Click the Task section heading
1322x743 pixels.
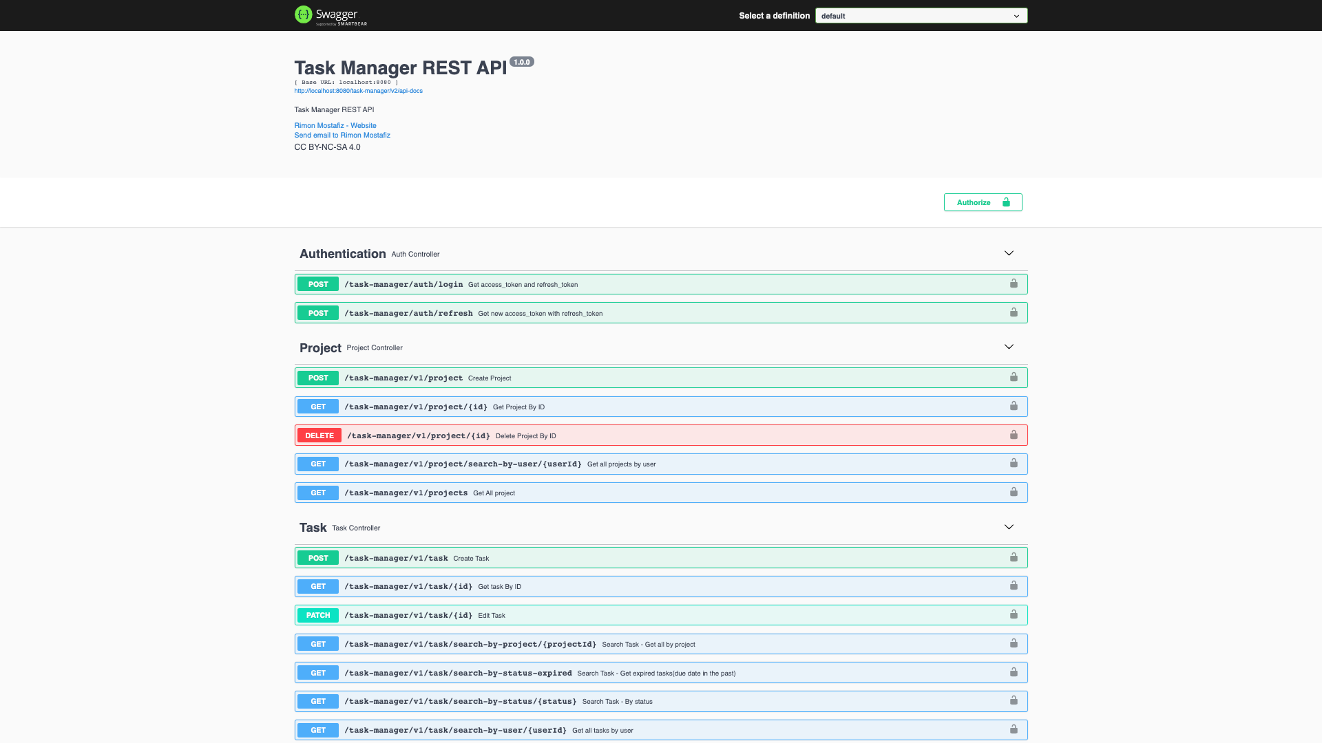(313, 528)
